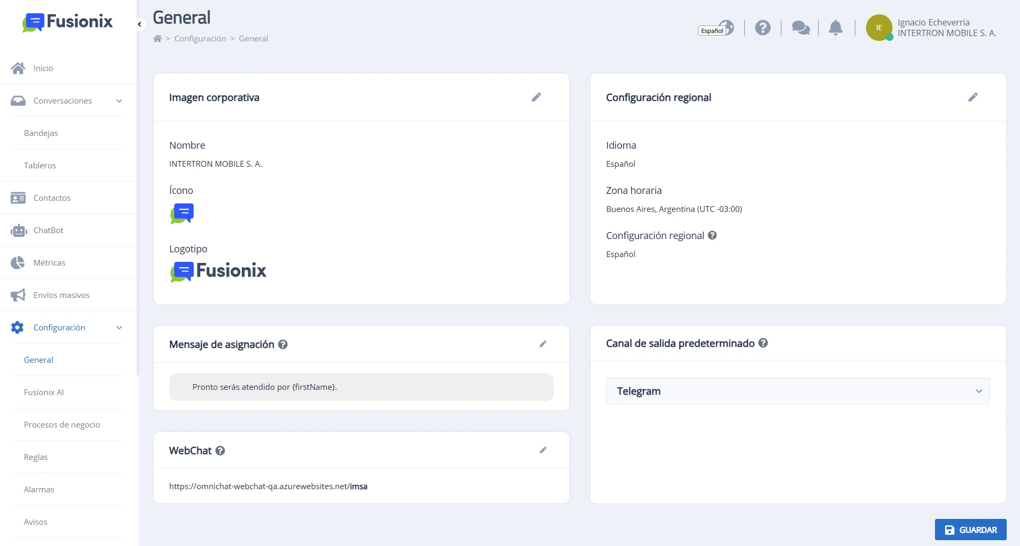This screenshot has height=546, width=1020.
Task: Click the IE user avatar
Action: pyautogui.click(x=879, y=28)
